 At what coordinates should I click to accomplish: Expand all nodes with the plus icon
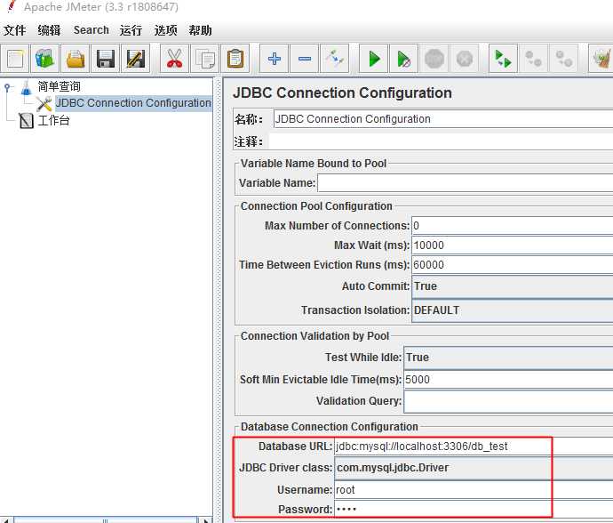[x=274, y=59]
